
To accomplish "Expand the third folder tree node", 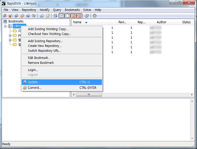I will click(10, 40).
